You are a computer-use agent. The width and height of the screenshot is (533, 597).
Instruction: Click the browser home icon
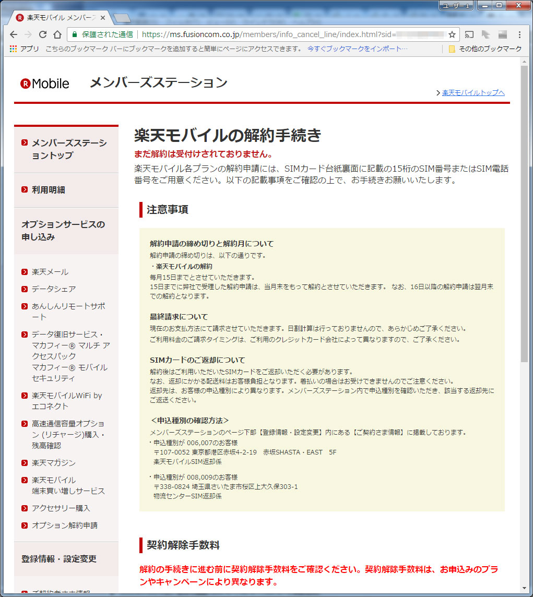point(58,34)
